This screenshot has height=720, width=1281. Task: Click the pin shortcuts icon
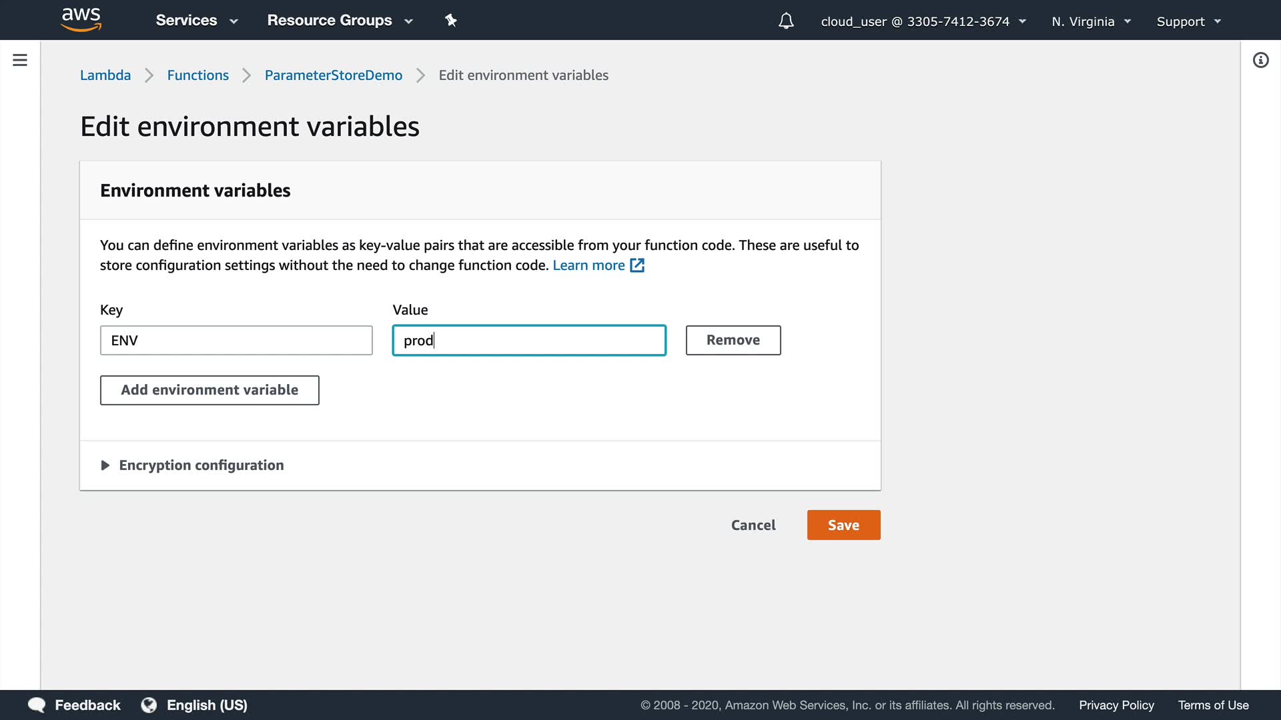[451, 21]
